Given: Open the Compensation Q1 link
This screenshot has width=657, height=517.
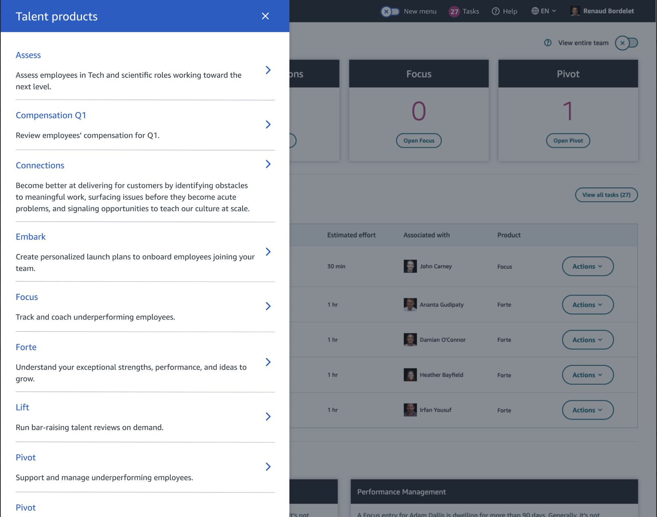Looking at the screenshot, I should point(51,115).
